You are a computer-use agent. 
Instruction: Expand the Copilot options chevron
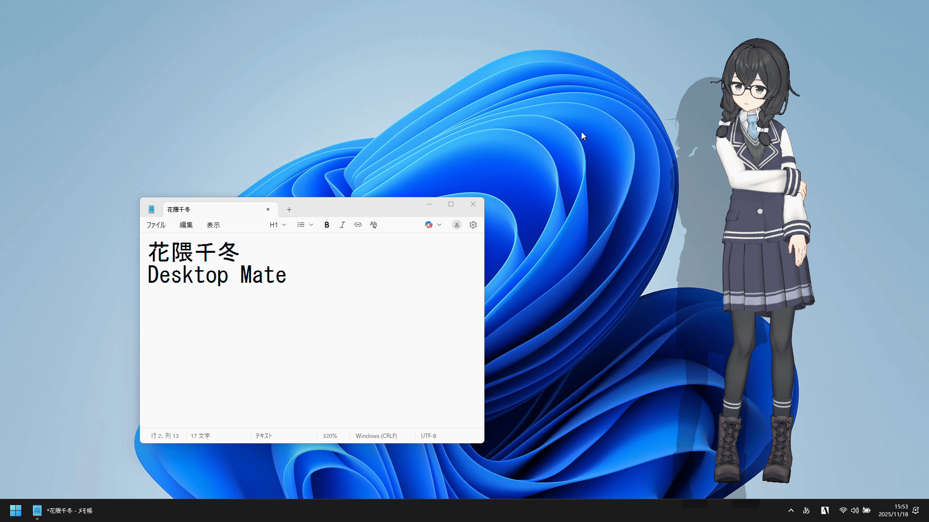click(439, 225)
